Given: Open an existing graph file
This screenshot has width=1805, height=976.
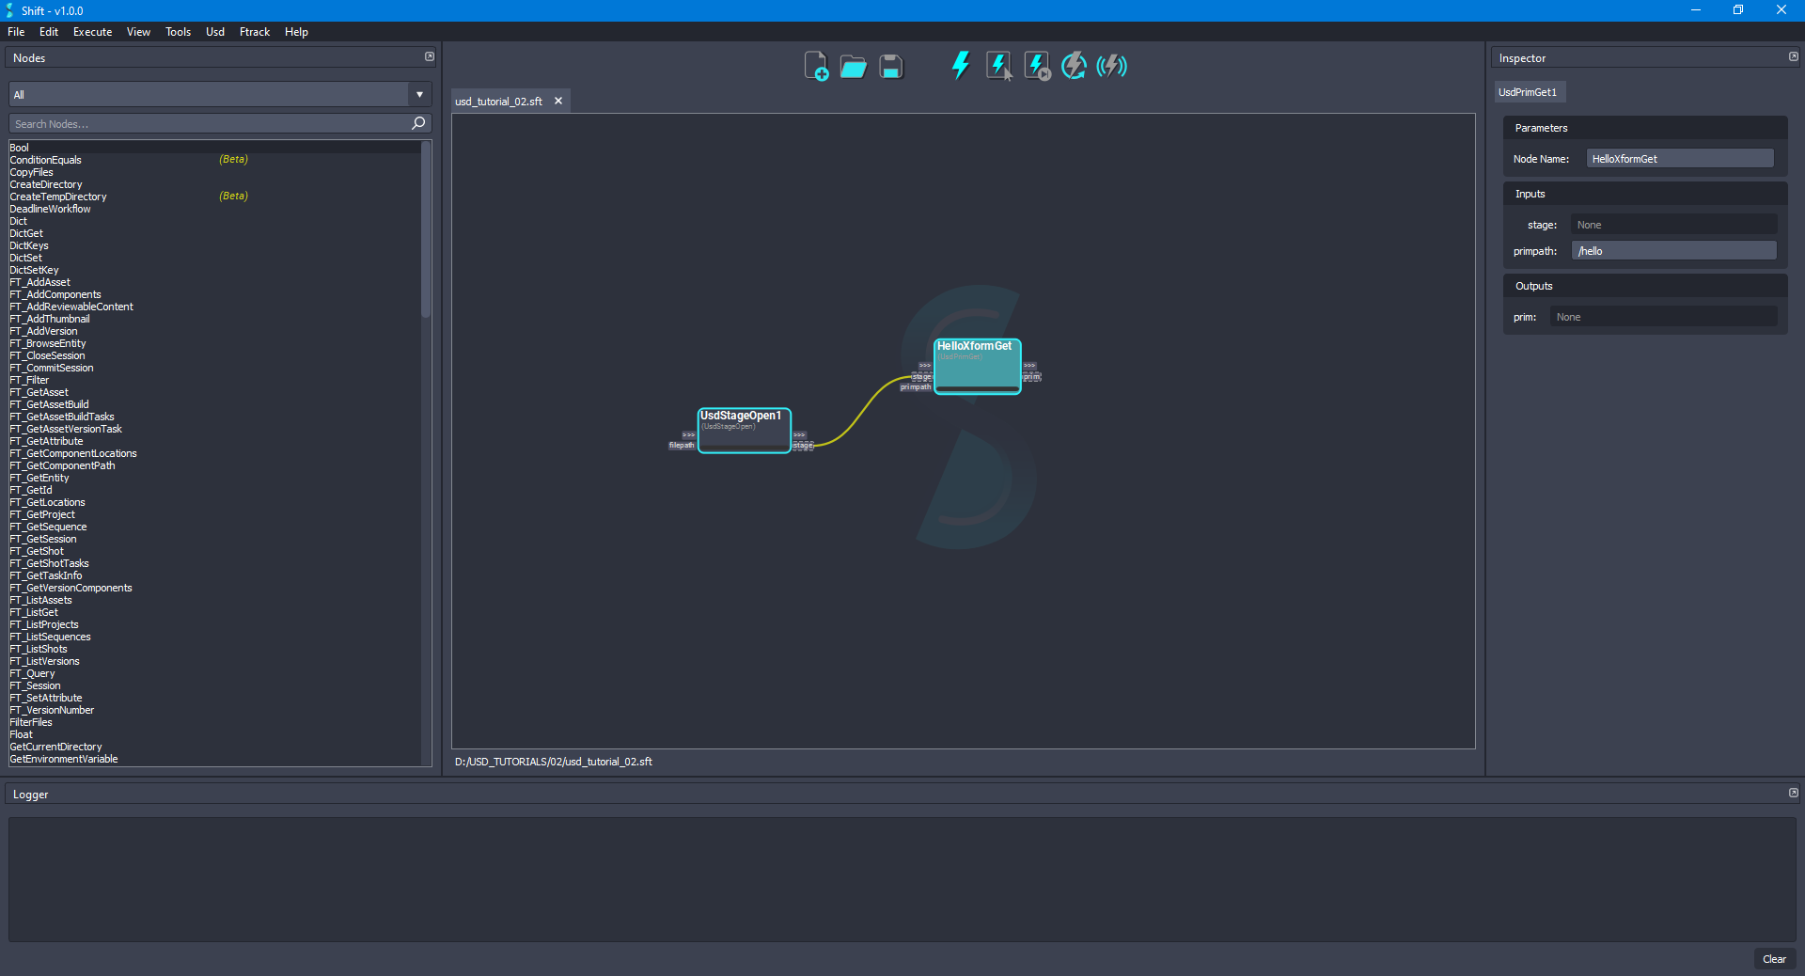Looking at the screenshot, I should point(853,66).
